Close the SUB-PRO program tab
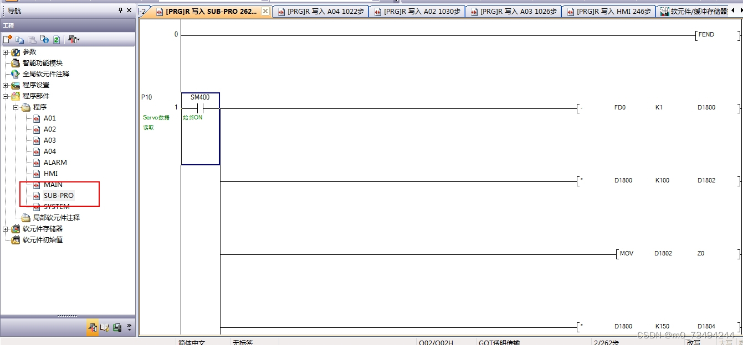This screenshot has height=345, width=743. tap(265, 11)
